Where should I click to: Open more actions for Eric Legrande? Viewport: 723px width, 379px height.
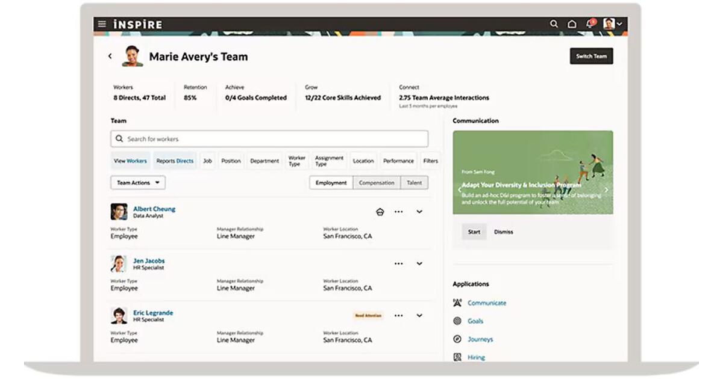[398, 315]
